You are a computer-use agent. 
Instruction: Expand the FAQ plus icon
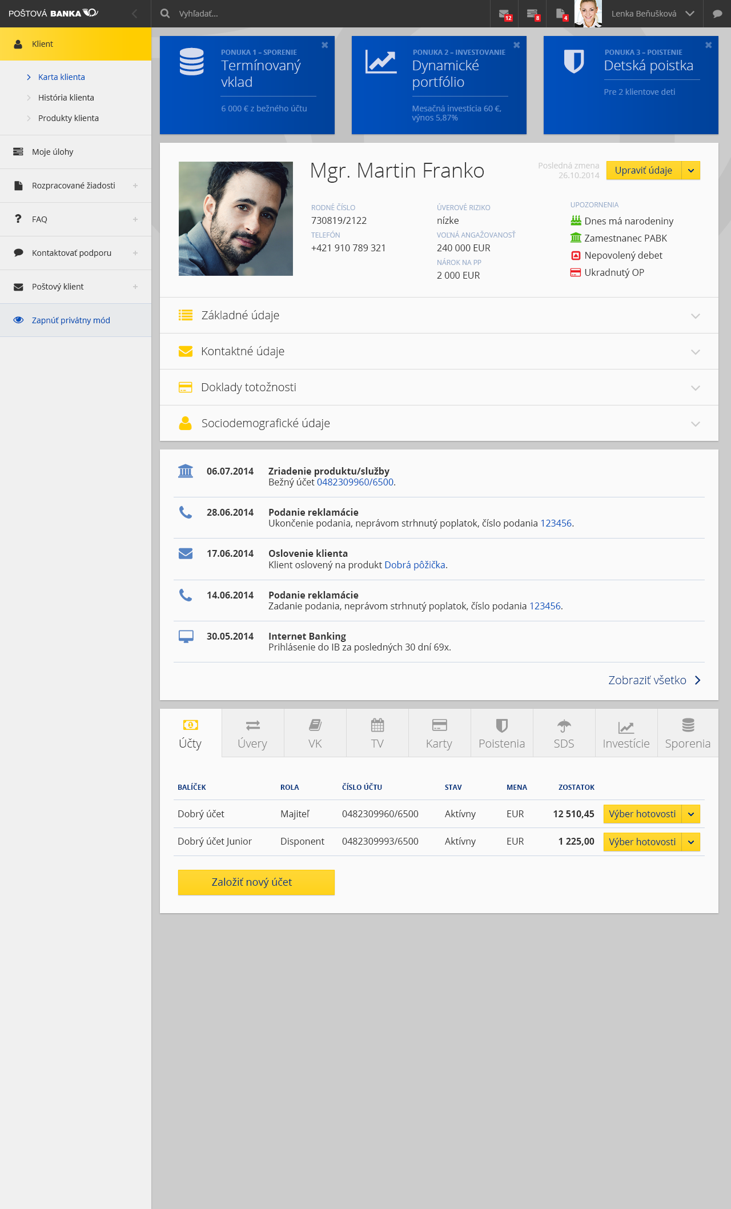135,219
